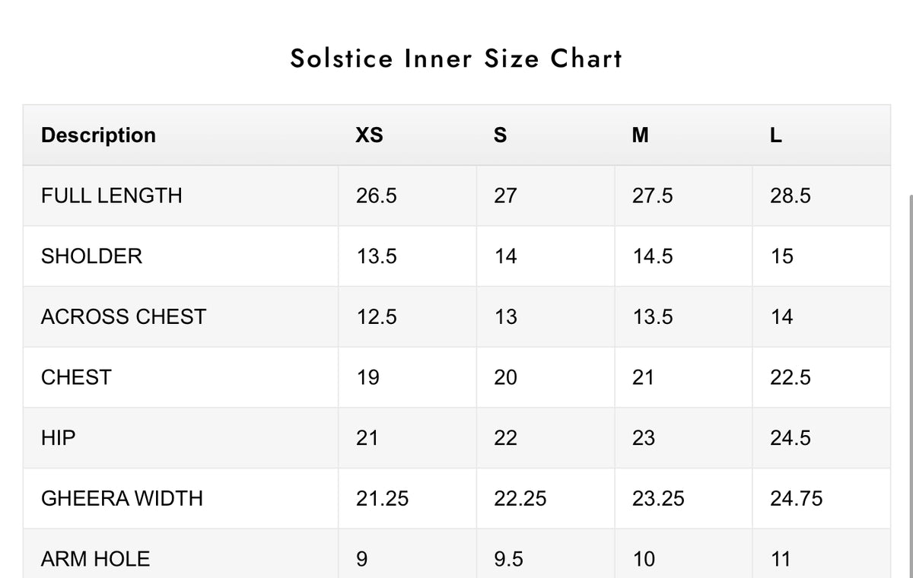The image size is (913, 578).
Task: Click the Solstice Inner Size Chart title
Action: pyautogui.click(x=456, y=59)
